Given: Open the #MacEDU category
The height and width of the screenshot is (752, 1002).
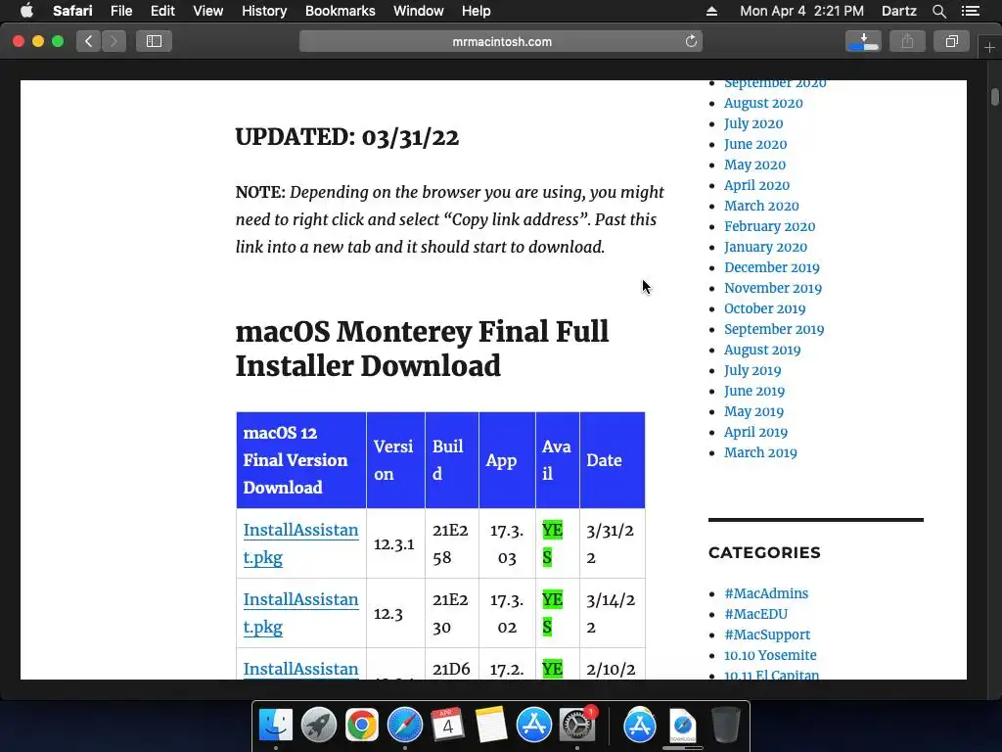Looking at the screenshot, I should 755,614.
